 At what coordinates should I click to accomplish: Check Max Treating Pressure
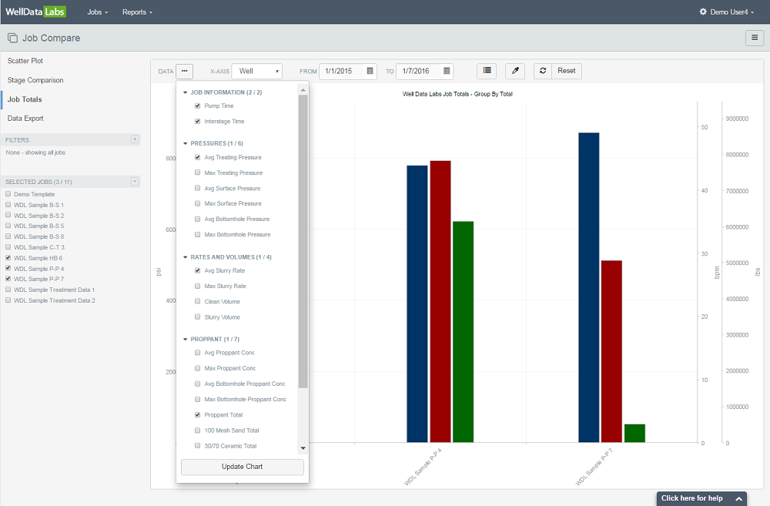pos(197,173)
